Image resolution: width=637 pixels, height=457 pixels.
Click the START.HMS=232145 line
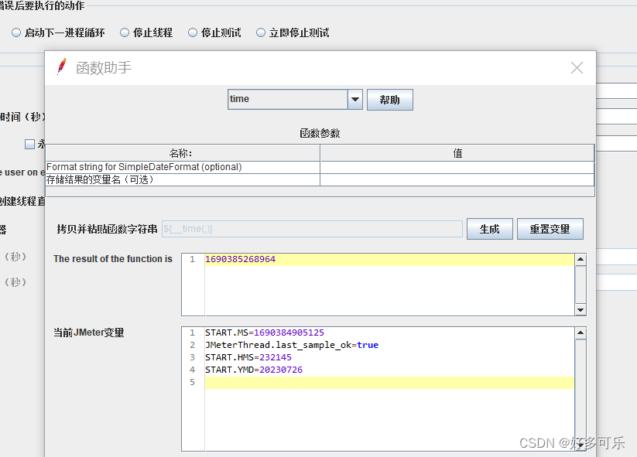click(248, 357)
